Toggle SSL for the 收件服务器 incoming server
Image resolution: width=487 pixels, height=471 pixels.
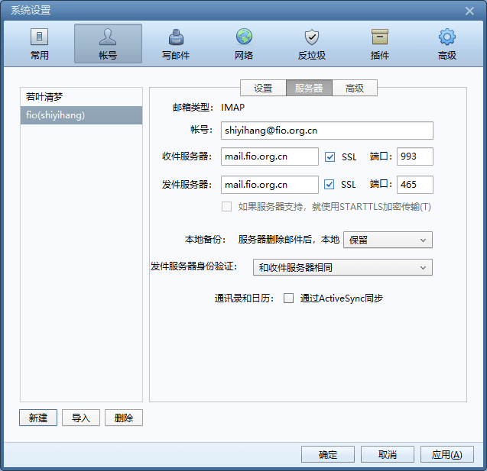pos(330,157)
